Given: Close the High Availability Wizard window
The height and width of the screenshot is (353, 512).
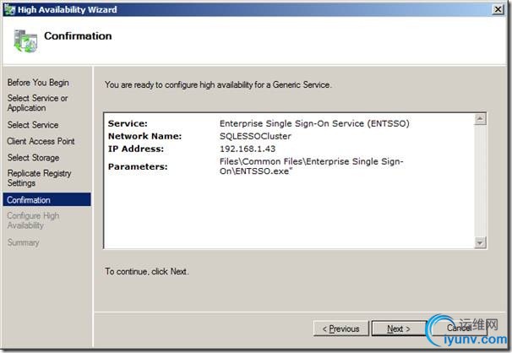Looking at the screenshot, I should [x=498, y=9].
